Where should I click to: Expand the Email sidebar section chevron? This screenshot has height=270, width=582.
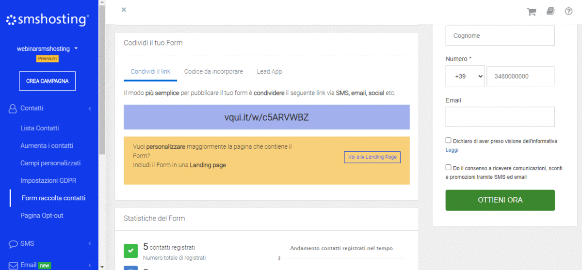(x=90, y=265)
